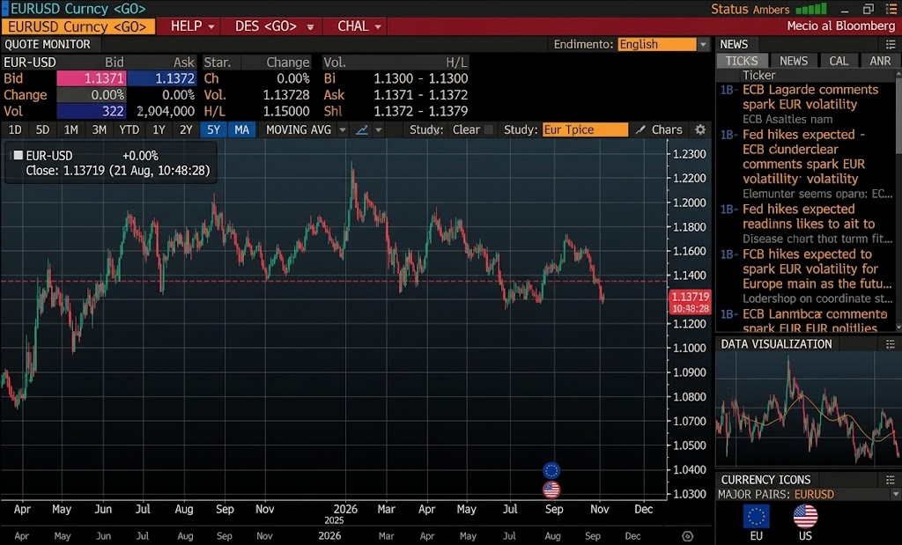Select the 1D time range

[x=15, y=130]
